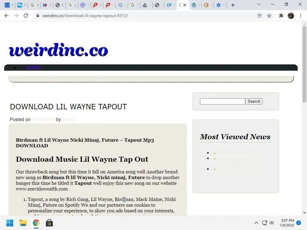307x230 pixels.
Task: Click the address bar URL
Action: 85,16
